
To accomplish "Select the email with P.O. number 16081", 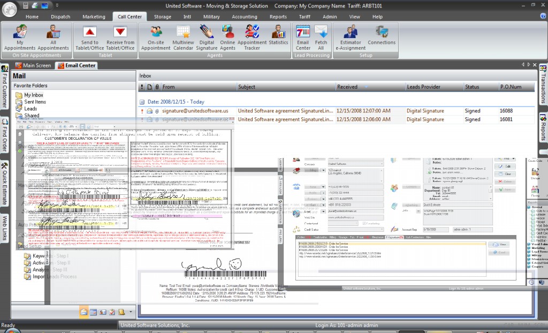I will (x=336, y=119).
